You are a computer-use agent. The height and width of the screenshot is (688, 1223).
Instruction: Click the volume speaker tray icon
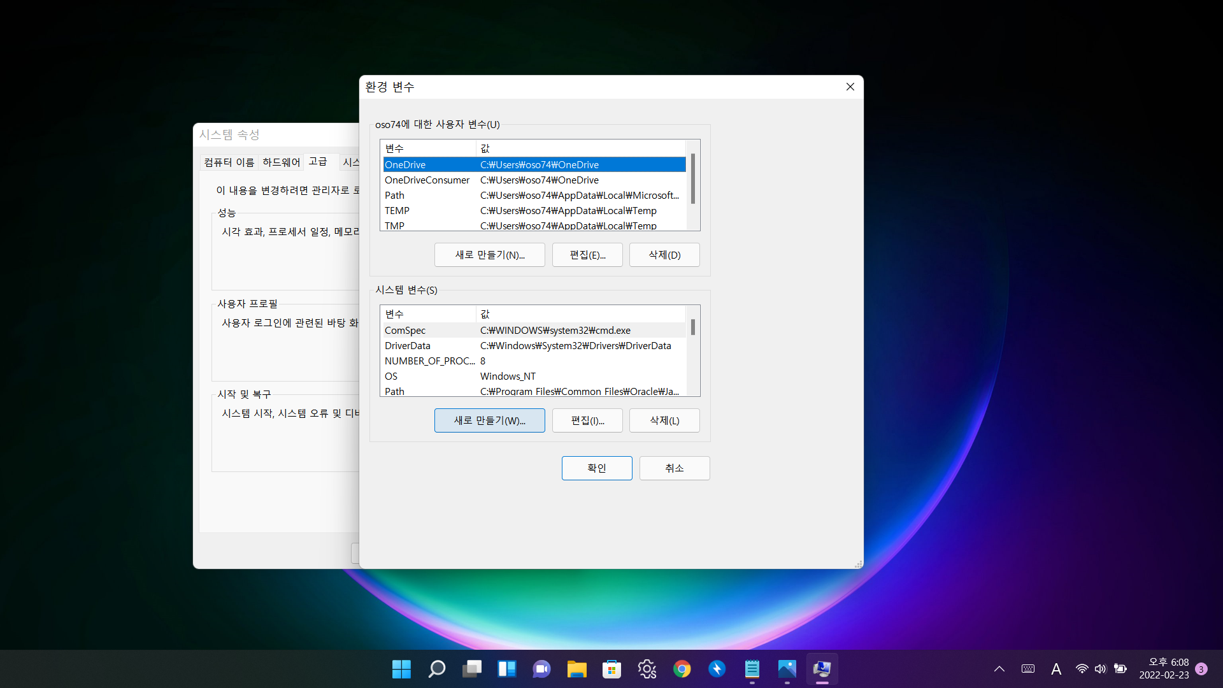(x=1100, y=669)
